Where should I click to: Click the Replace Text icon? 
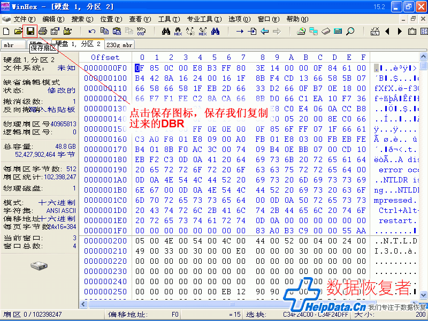pos(190,31)
